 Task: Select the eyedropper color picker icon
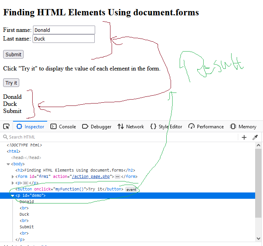(255, 137)
